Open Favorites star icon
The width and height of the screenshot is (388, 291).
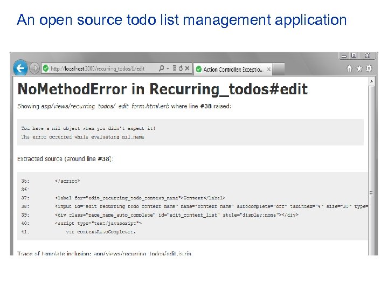[359, 68]
